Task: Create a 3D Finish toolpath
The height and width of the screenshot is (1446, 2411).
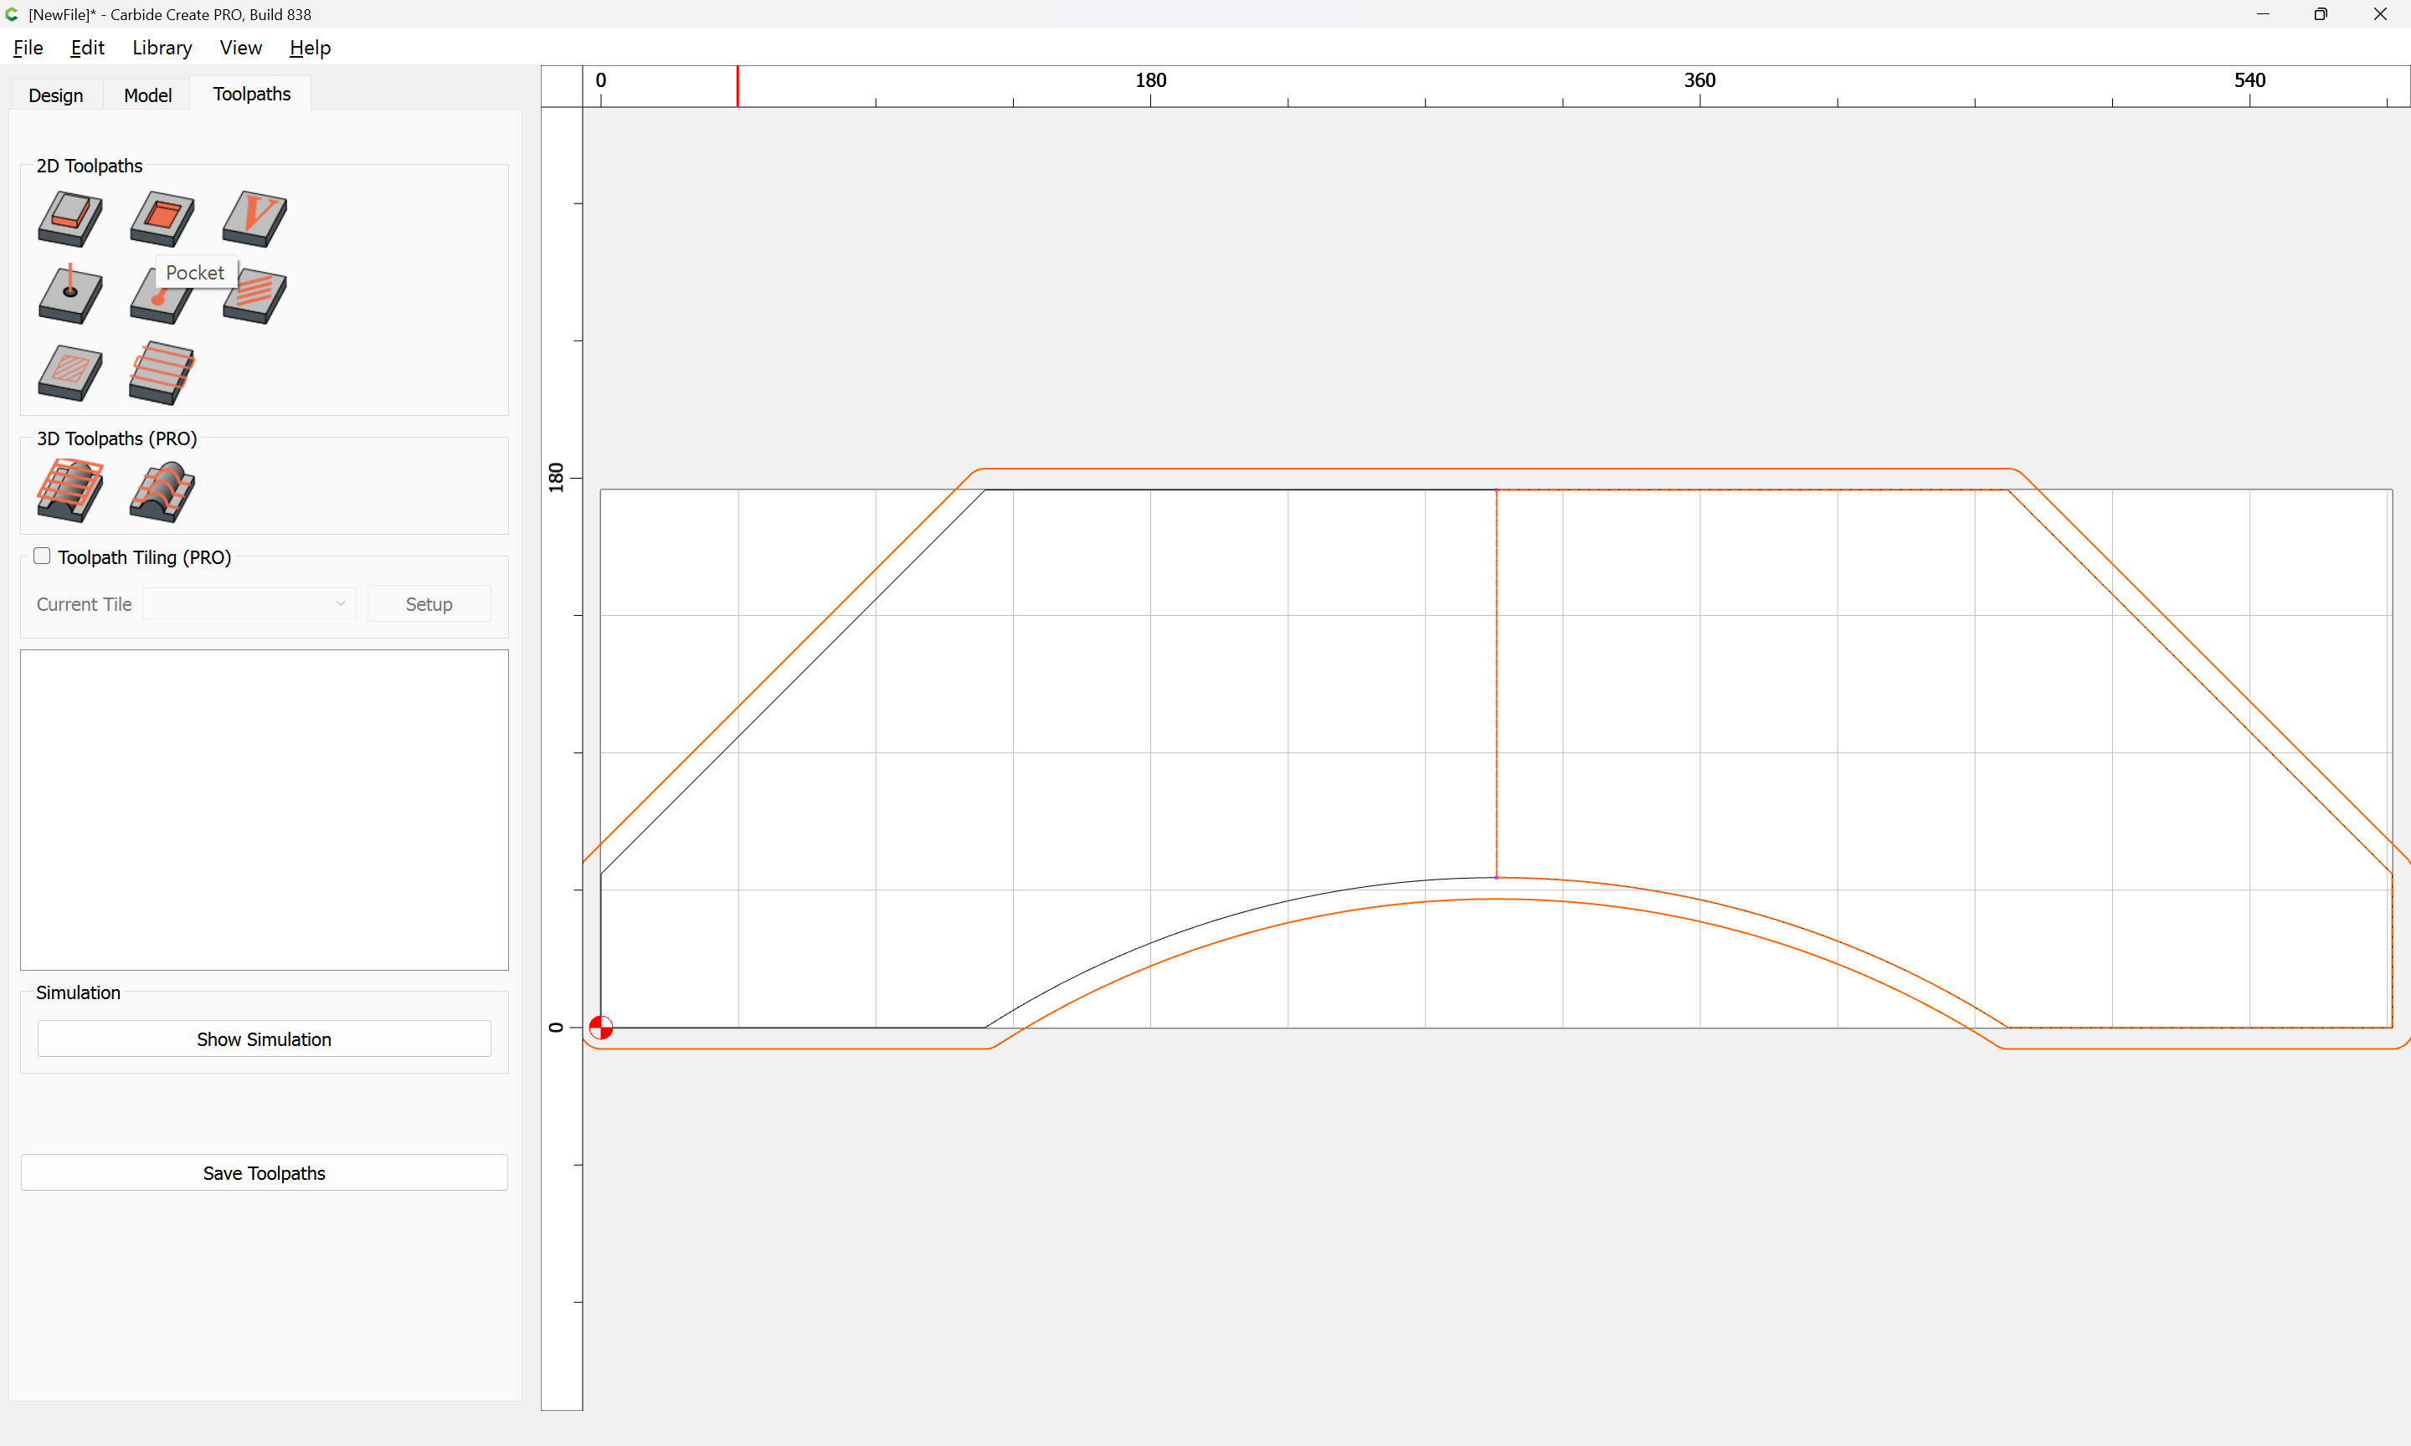Action: coord(162,490)
